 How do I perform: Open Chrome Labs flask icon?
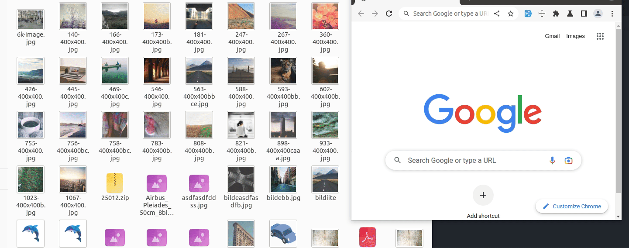tap(570, 14)
